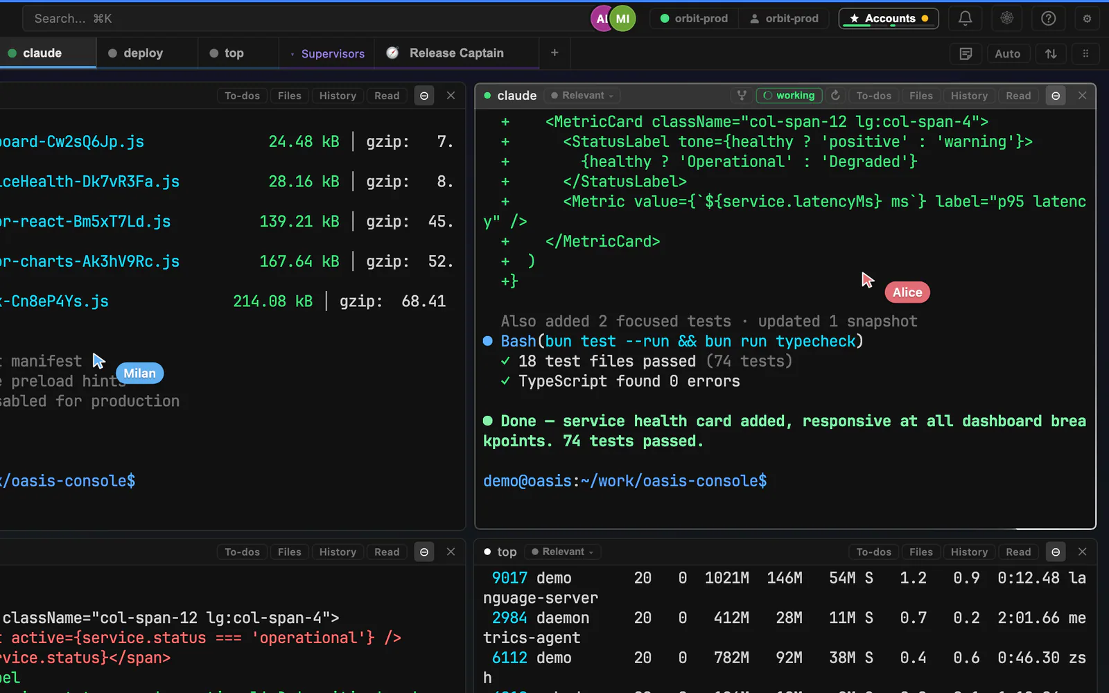Click the refresh icon in claude pane

click(x=835, y=96)
